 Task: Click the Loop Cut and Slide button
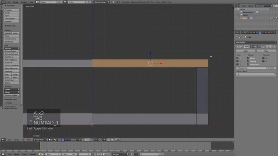[x=12, y=65]
